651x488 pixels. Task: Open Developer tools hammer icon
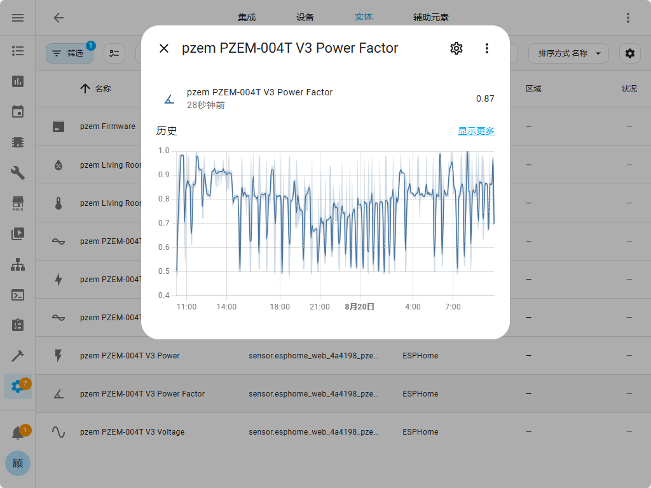(18, 356)
